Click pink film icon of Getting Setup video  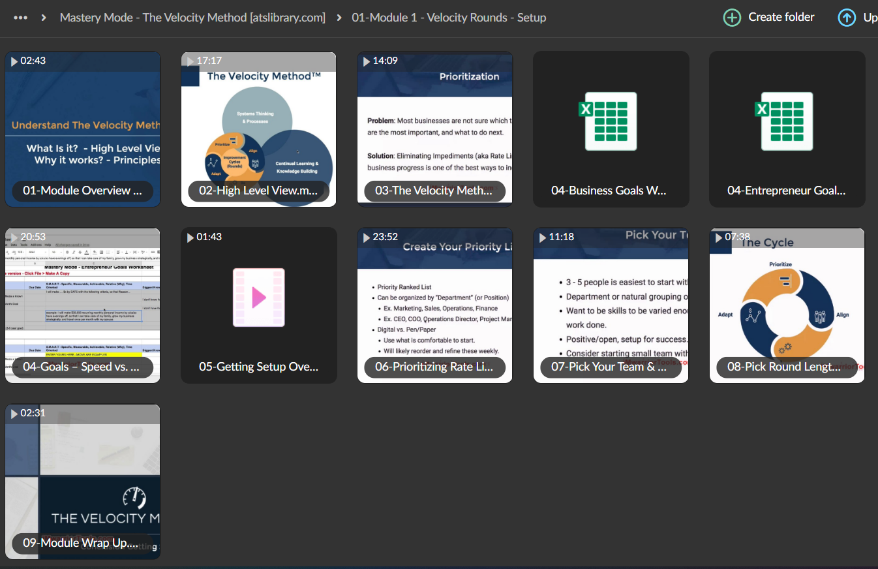coord(259,298)
